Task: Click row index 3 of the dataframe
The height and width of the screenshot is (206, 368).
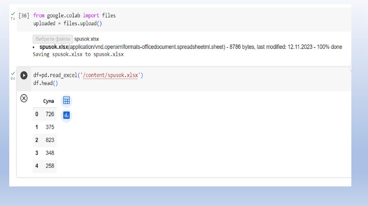Action: [x=37, y=153]
